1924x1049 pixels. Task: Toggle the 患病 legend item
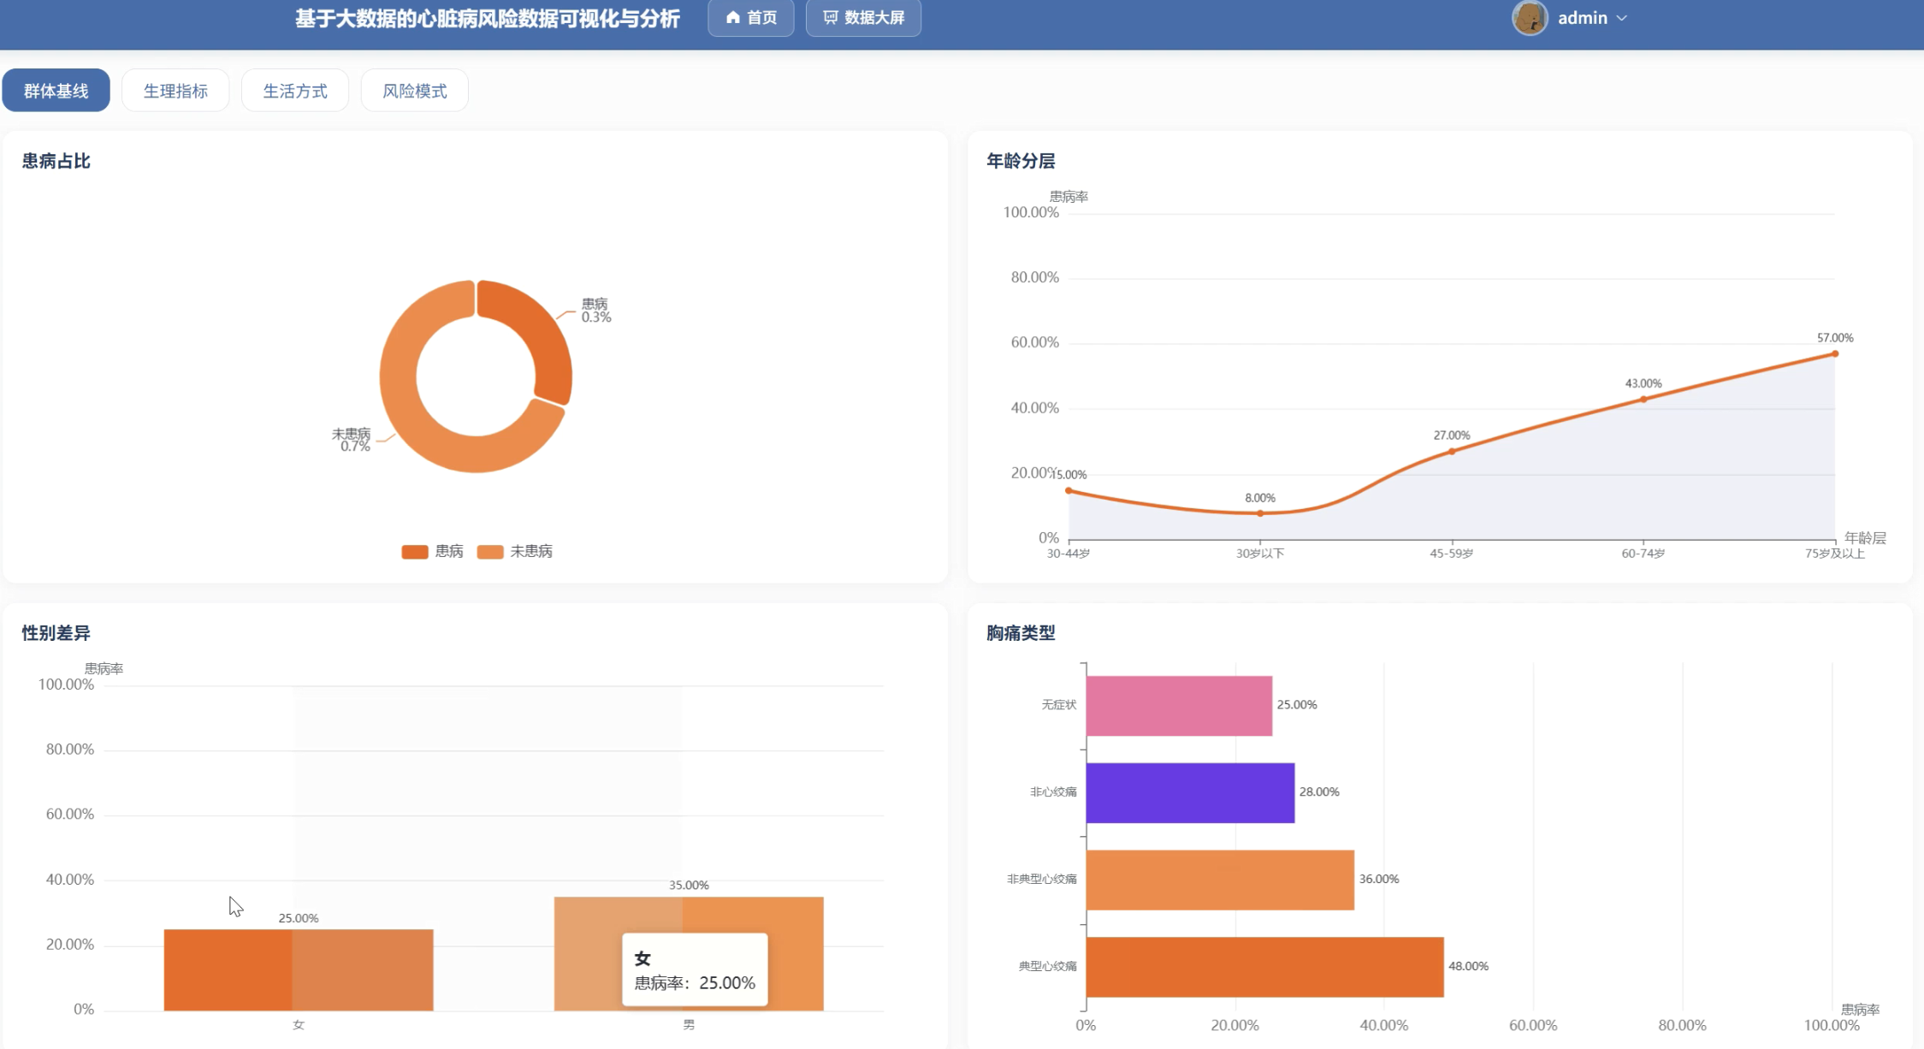(433, 551)
